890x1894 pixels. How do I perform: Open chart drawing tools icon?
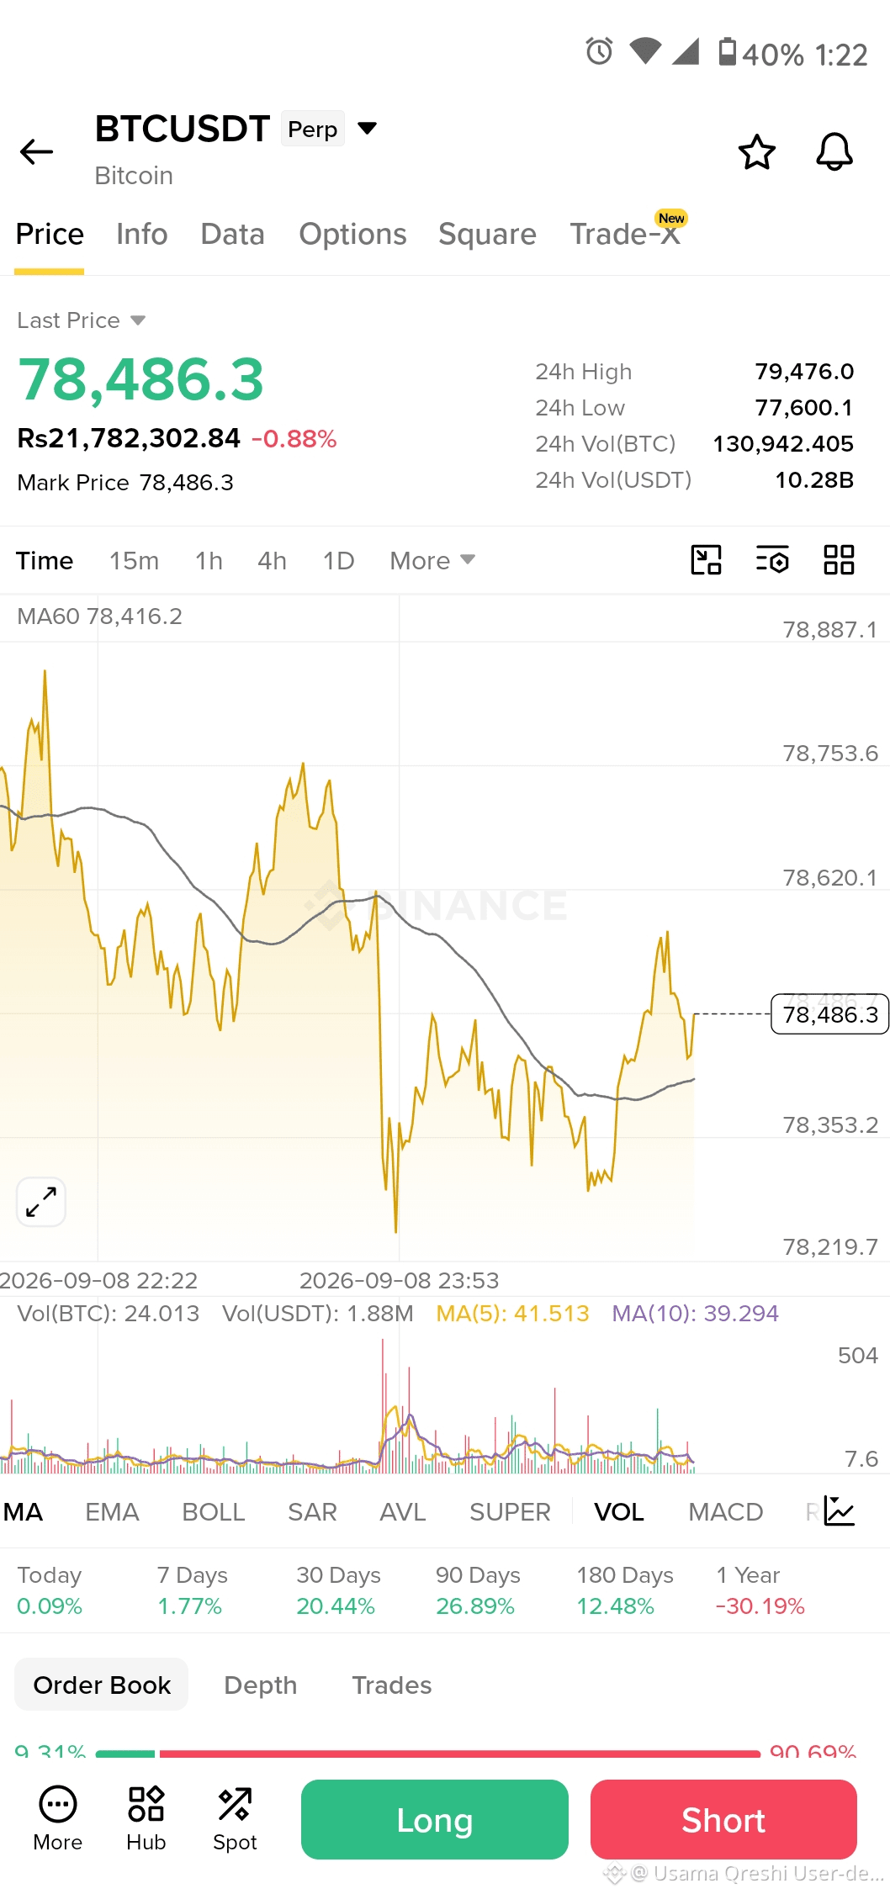pyautogui.click(x=706, y=560)
